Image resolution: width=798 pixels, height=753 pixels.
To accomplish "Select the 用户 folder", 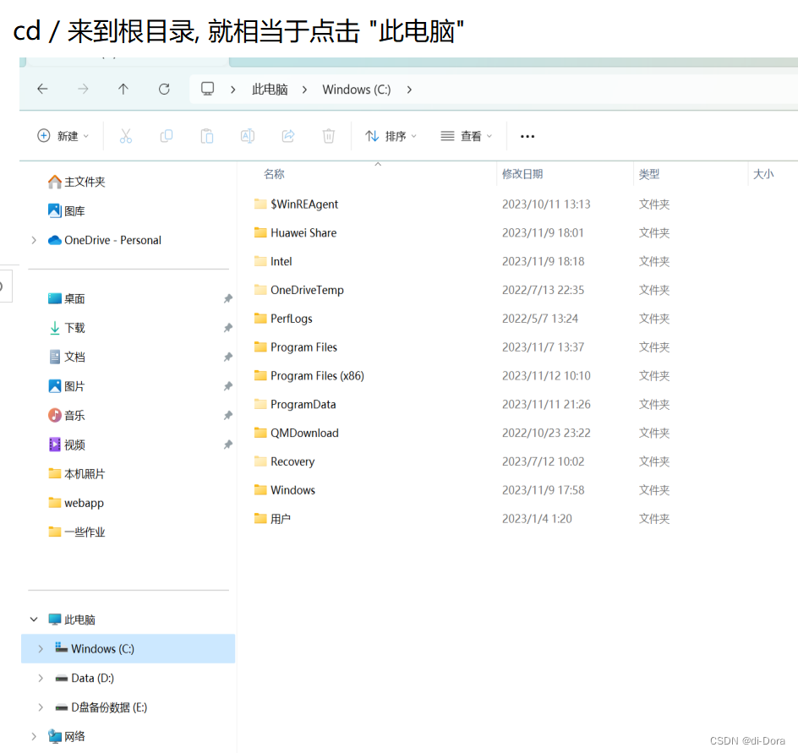I will pos(272,518).
